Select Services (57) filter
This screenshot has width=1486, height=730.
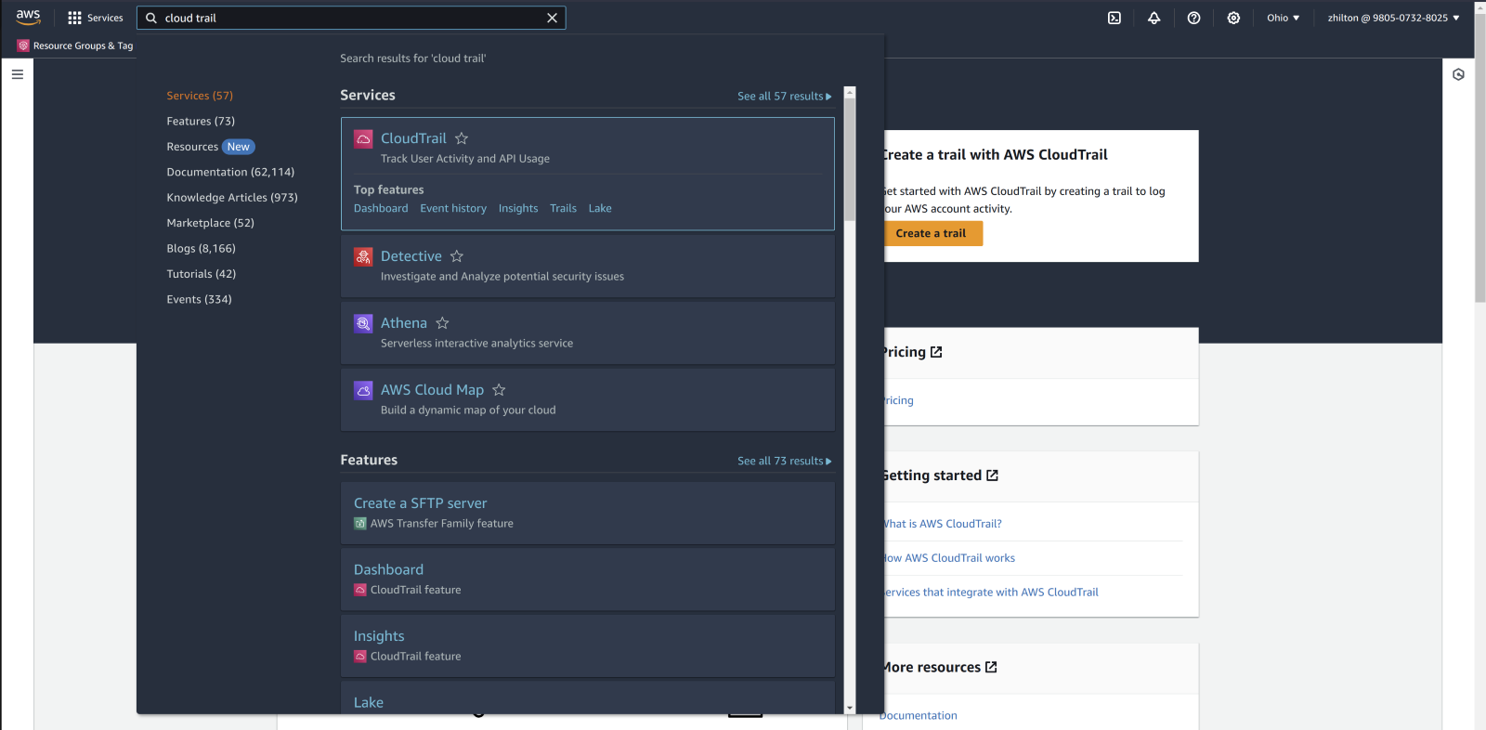point(200,96)
